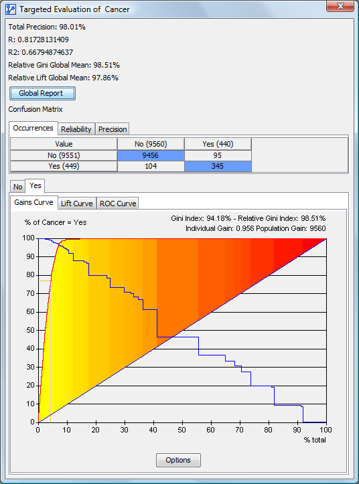Open the Global Report
This screenshot has width=359, height=484.
pos(42,93)
